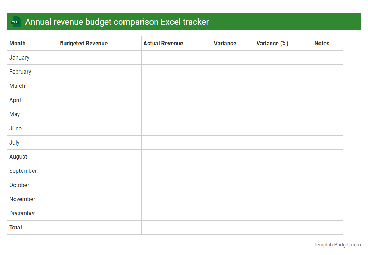Select the Notes cell for July
The image size is (368, 255).
(x=327, y=142)
